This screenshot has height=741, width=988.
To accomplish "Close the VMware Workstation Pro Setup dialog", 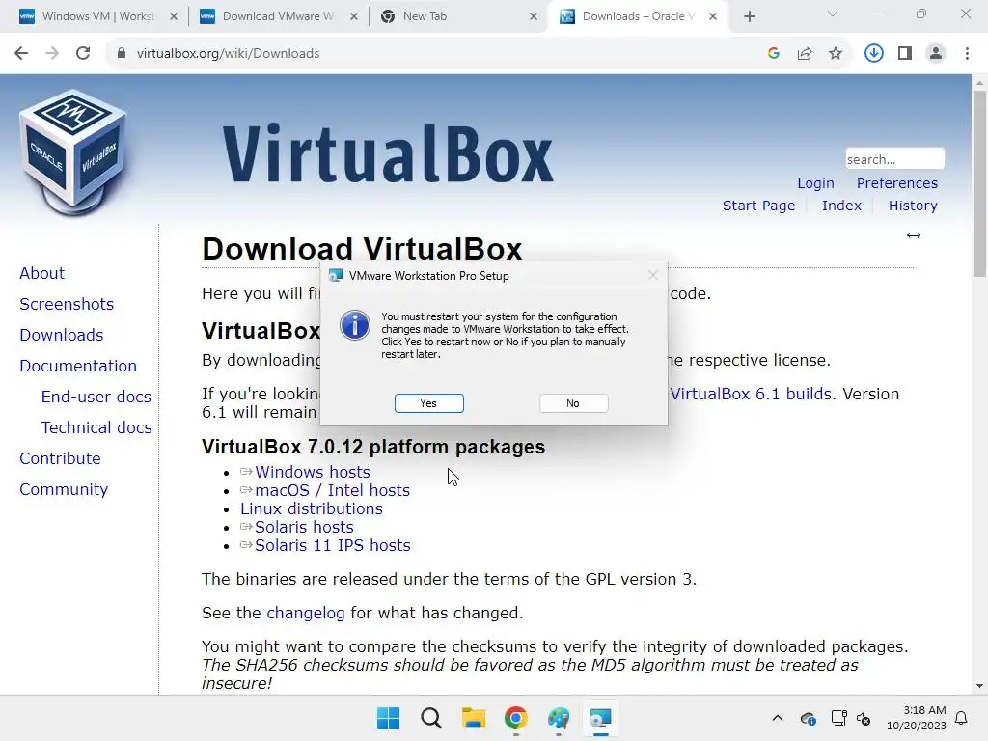I will coord(653,275).
